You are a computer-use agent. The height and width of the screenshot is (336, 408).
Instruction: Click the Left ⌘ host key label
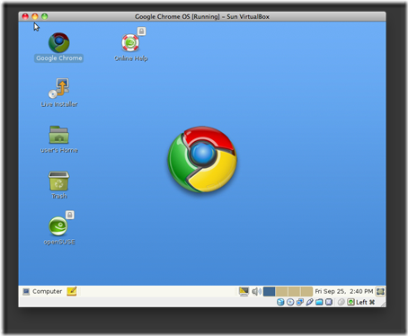tap(366, 302)
